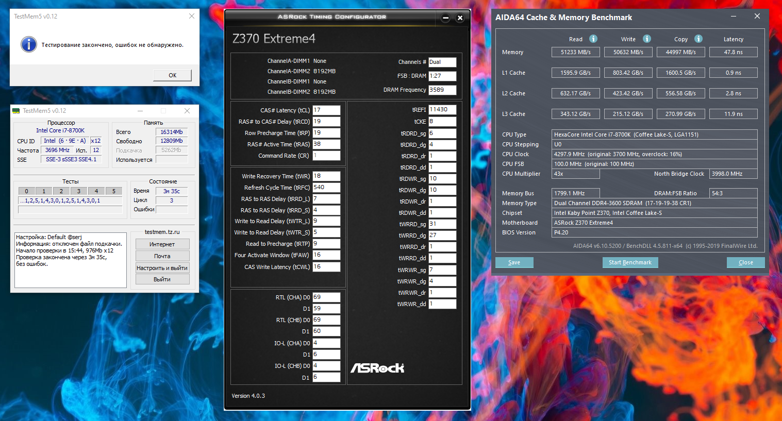The height and width of the screenshot is (421, 782).
Task: Click L3 Cache Latency value 11.9 ns
Action: point(734,114)
